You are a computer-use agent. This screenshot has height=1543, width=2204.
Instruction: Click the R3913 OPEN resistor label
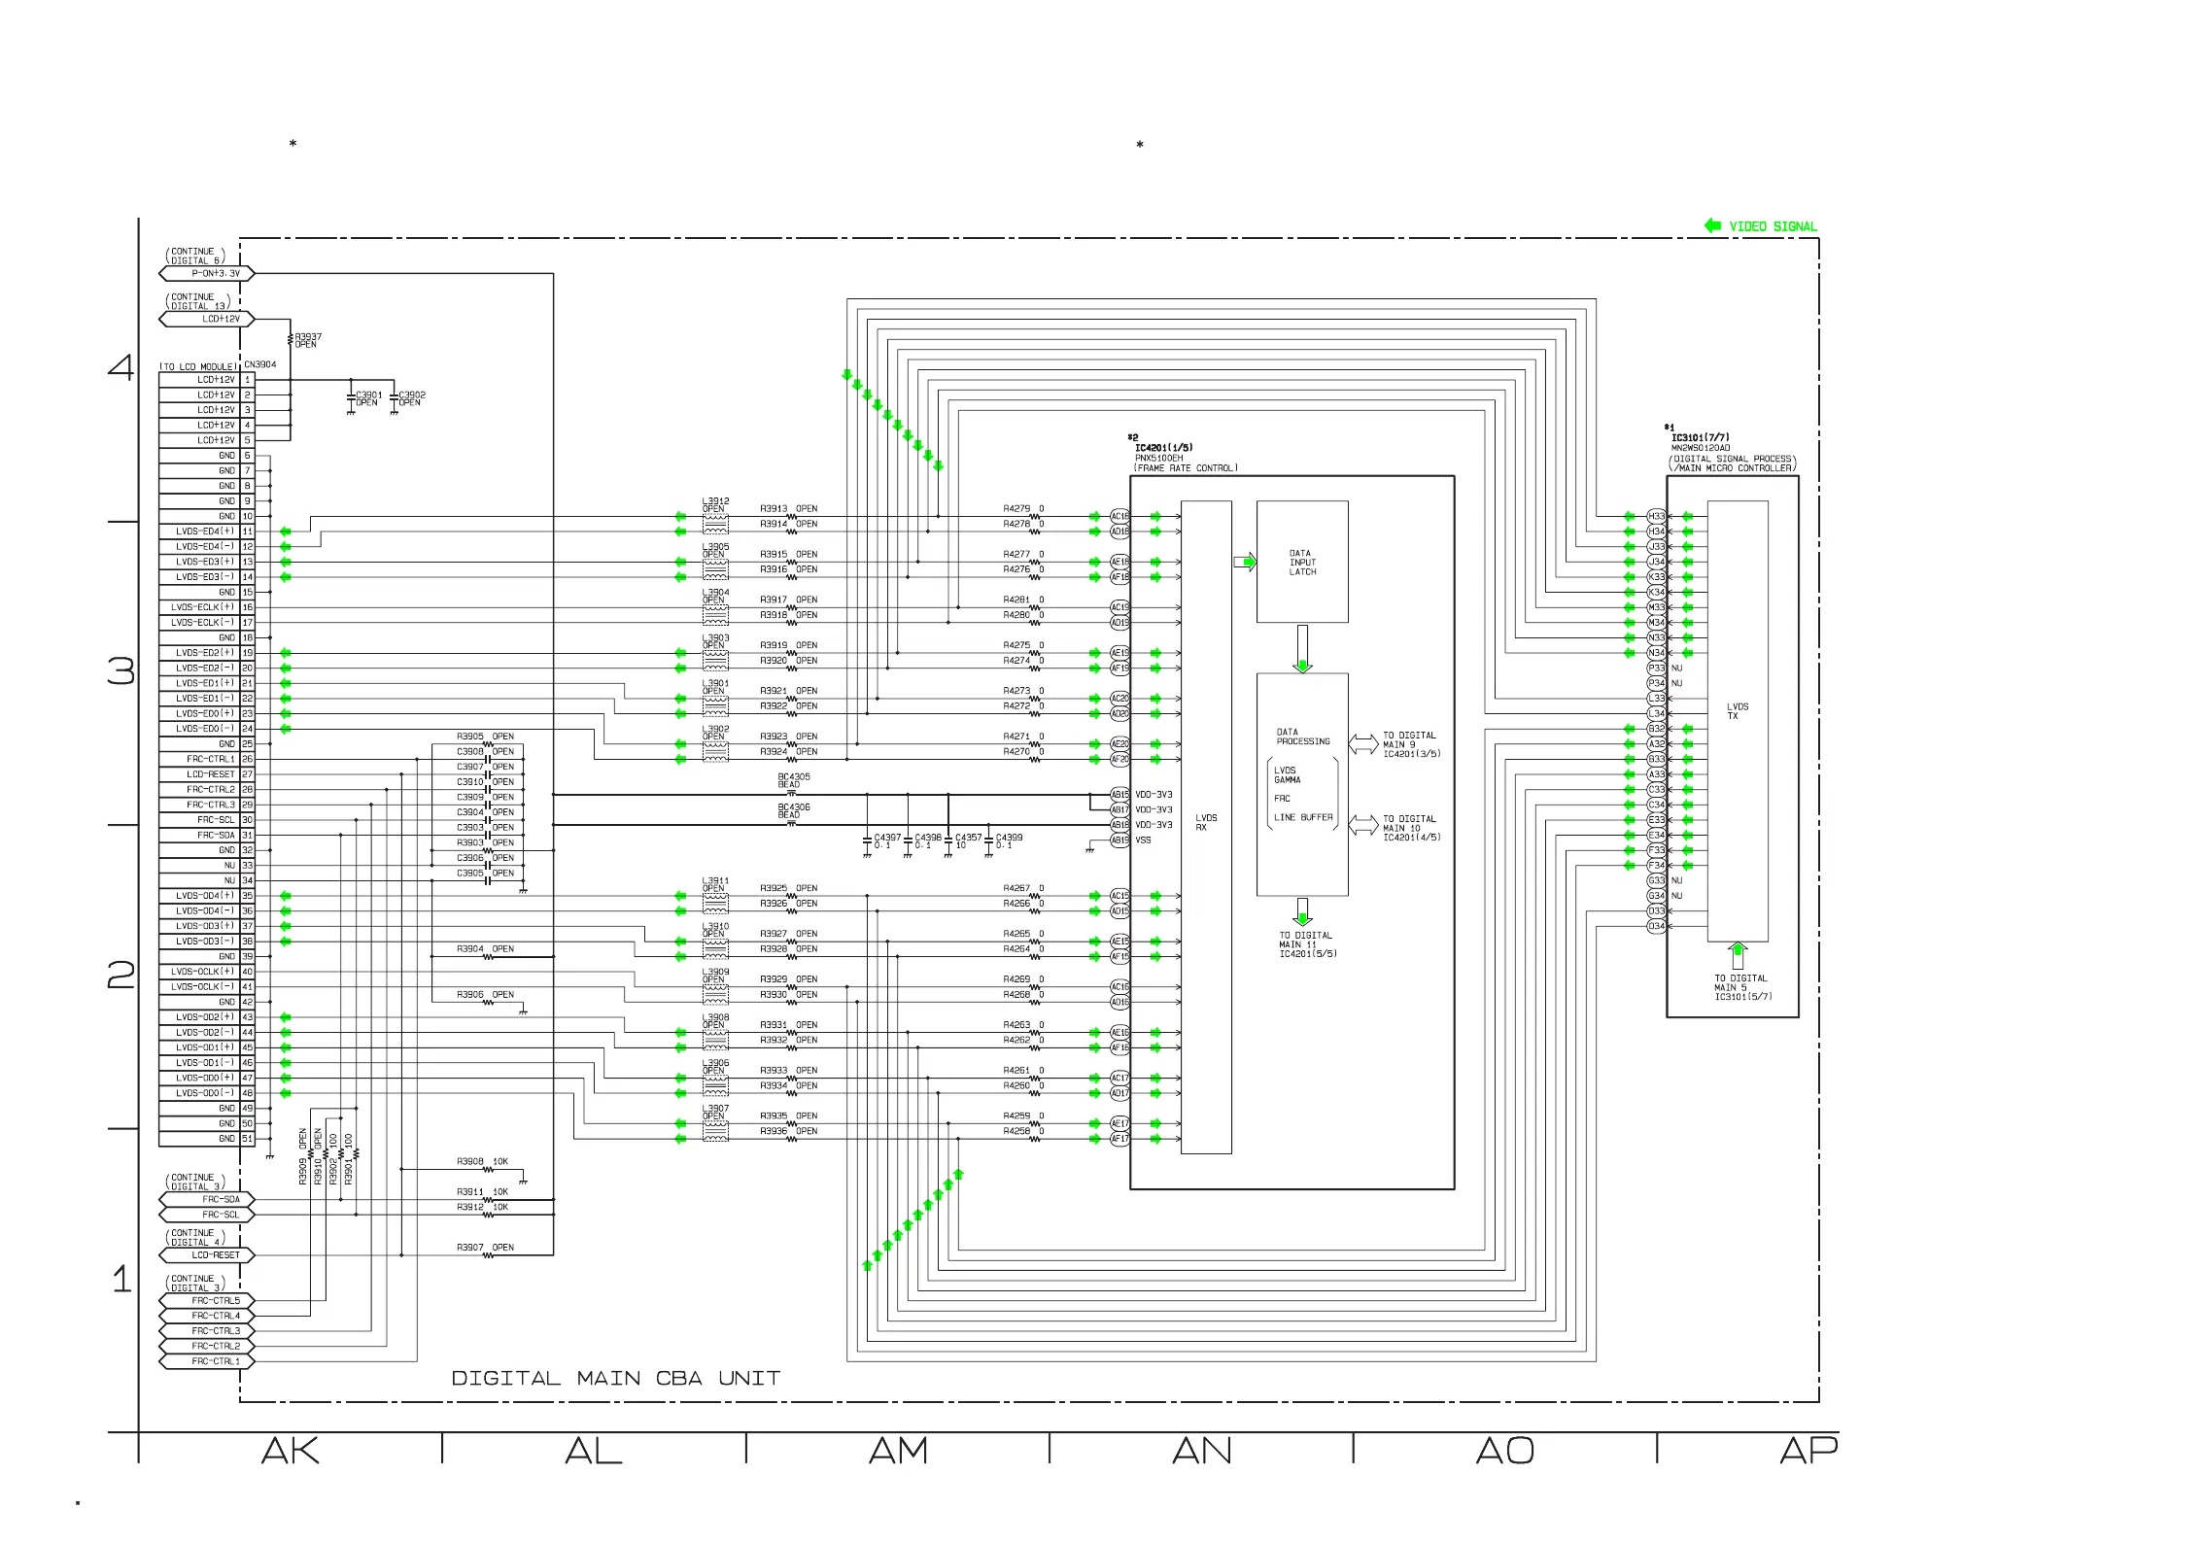point(788,508)
